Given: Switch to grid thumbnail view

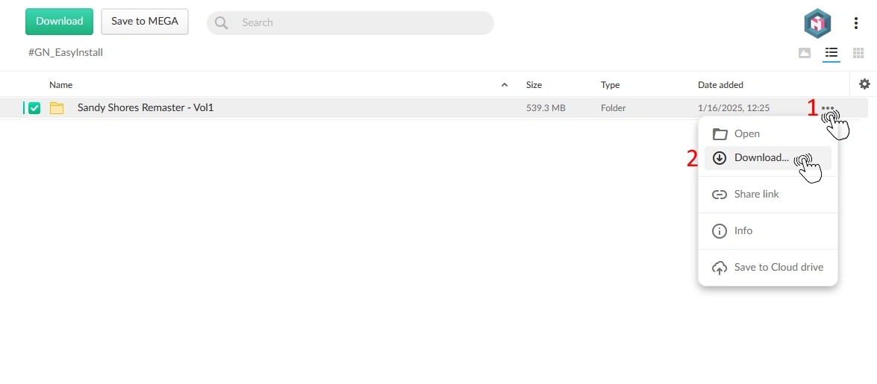Looking at the screenshot, I should (858, 53).
